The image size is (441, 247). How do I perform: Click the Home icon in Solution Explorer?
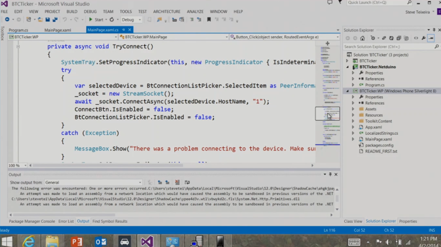pyautogui.click(x=362, y=38)
